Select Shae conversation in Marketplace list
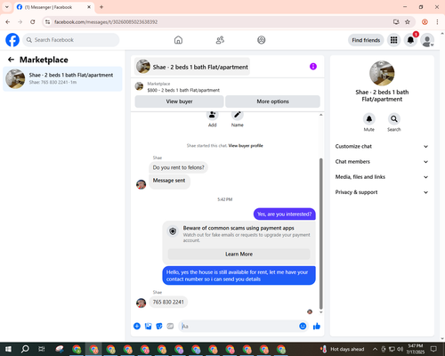The width and height of the screenshot is (445, 356). coord(62,79)
